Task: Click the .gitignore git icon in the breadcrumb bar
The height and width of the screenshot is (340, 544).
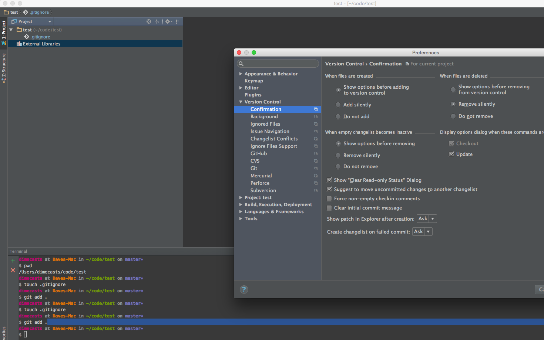Action: tap(26, 12)
